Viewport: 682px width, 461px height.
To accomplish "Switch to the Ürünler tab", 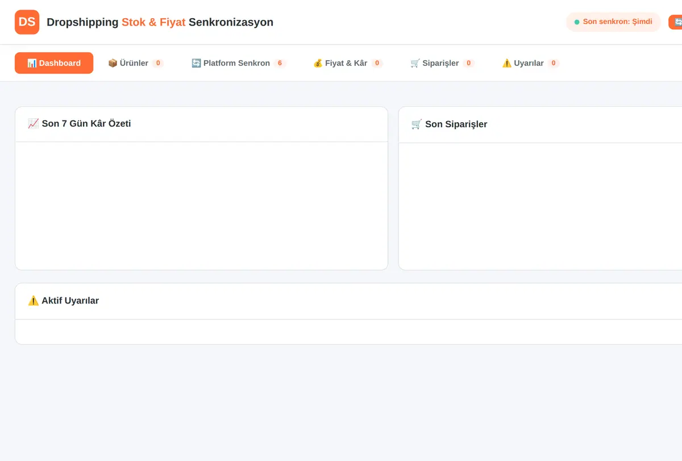I will [x=136, y=63].
